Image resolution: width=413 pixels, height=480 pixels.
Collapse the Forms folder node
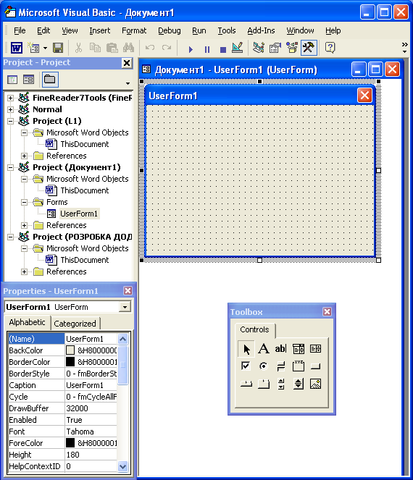pyautogui.click(x=24, y=202)
